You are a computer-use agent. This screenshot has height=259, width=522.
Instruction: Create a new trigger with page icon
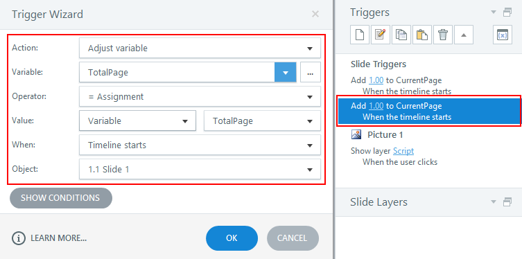[360, 35]
